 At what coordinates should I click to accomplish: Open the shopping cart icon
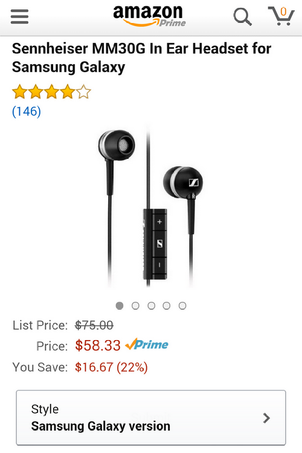coord(281,16)
